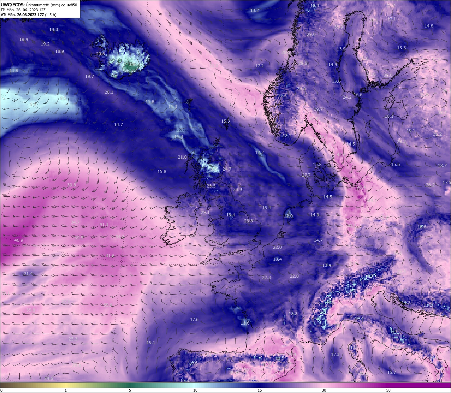Click the colorbar tick label '30'
Image resolution: width=451 pixels, height=393 pixels.
point(324,390)
